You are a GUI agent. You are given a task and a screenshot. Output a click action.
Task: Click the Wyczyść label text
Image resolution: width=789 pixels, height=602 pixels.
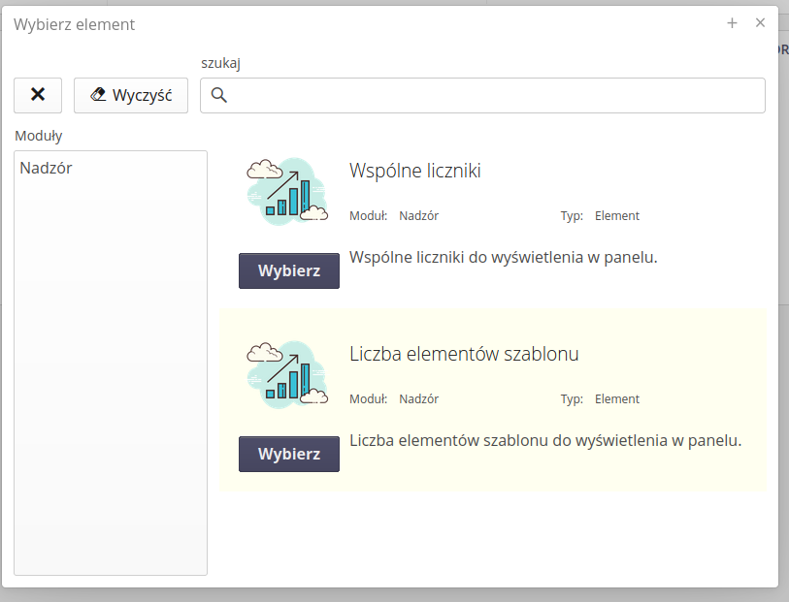point(142,95)
